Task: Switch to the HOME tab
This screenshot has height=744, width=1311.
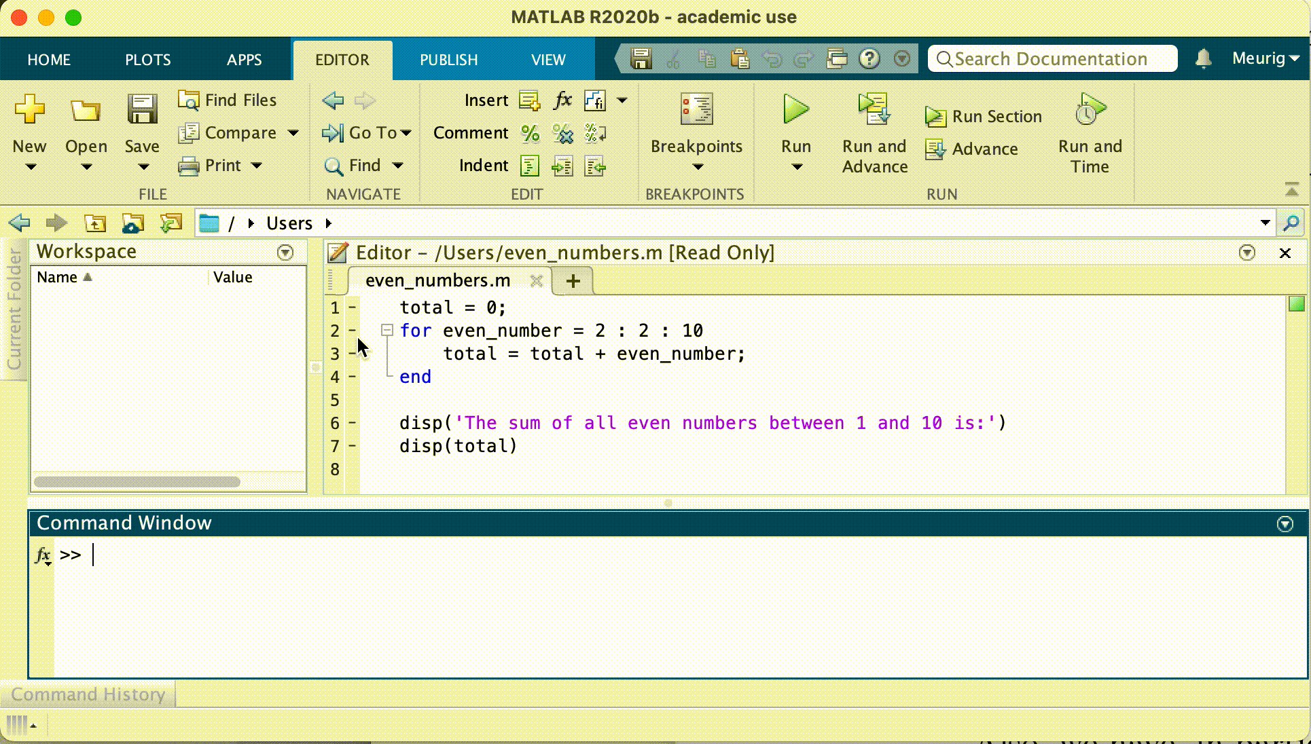Action: pyautogui.click(x=49, y=60)
